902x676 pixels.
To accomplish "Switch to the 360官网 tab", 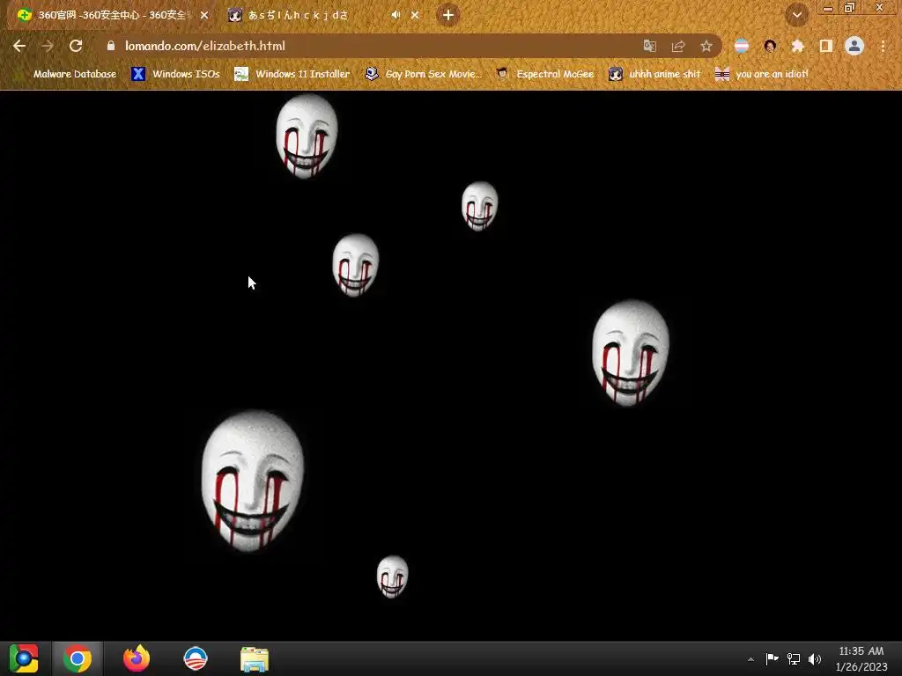I will tap(112, 15).
